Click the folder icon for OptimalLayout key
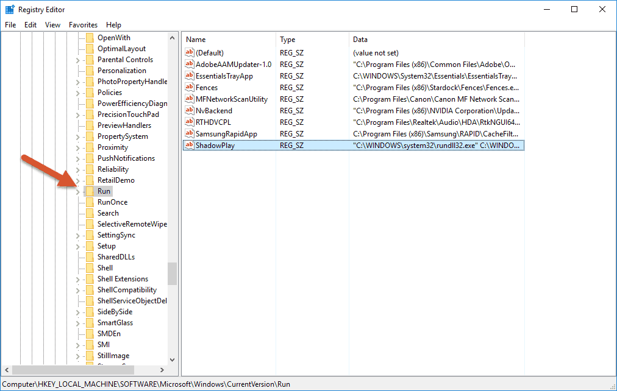Image resolution: width=617 pixels, height=391 pixels. point(90,49)
